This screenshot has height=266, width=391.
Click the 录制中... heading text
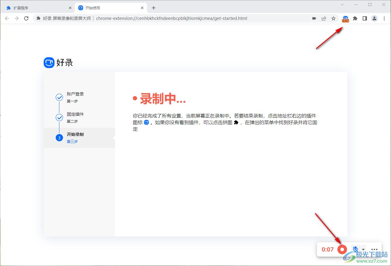coord(163,99)
